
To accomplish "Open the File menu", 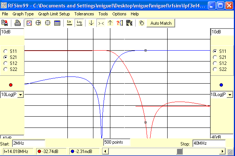I will [x=5, y=14].
